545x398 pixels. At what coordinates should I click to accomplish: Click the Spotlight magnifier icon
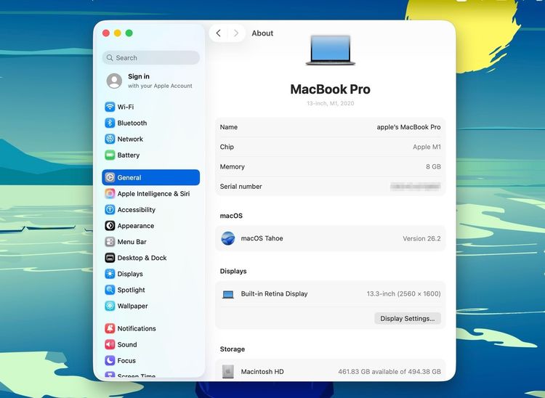coord(110,290)
